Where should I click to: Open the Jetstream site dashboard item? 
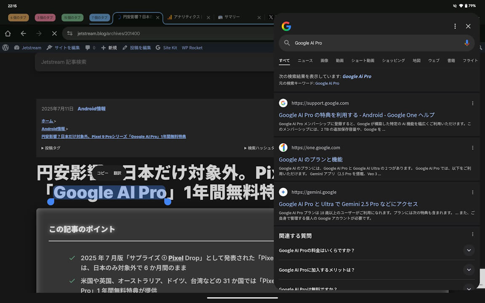(x=27, y=48)
